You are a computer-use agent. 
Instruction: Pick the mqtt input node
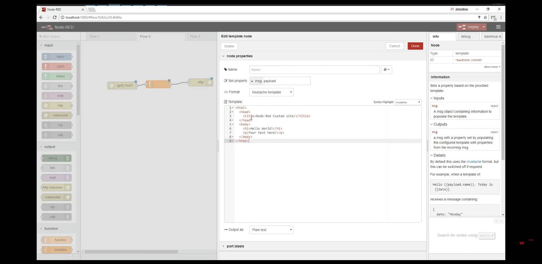click(57, 96)
